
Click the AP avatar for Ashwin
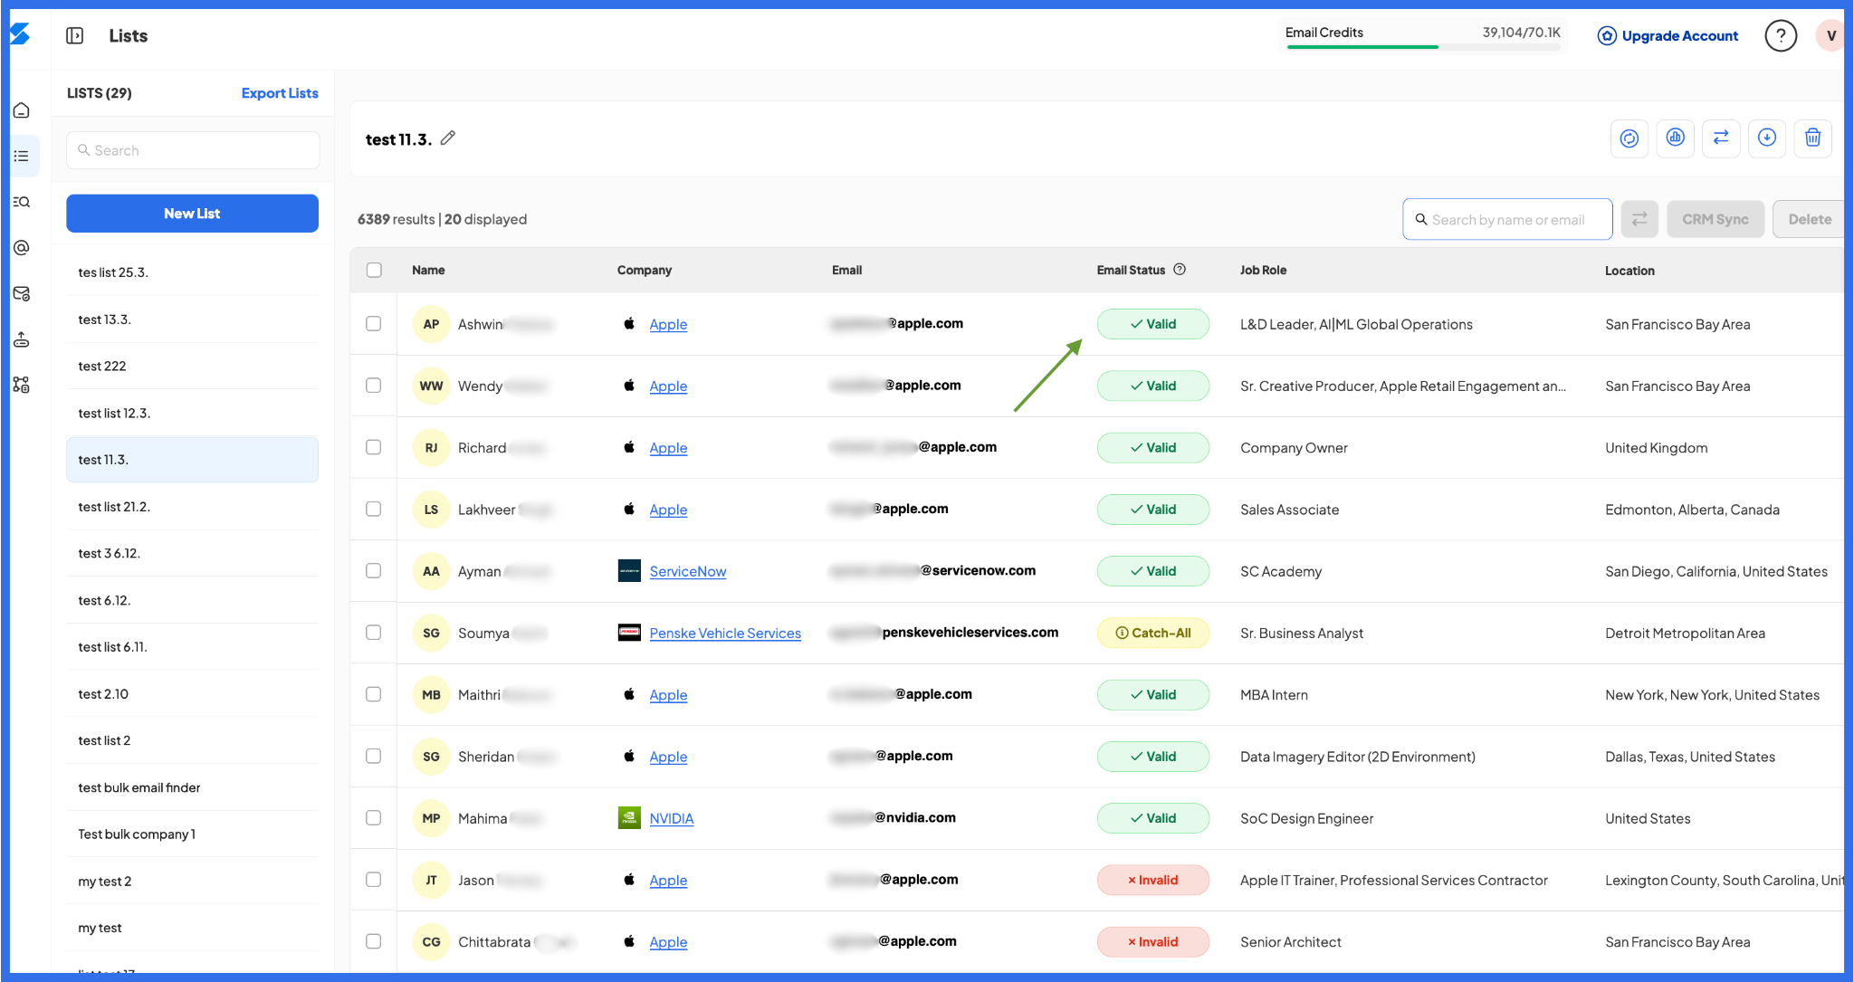[431, 324]
